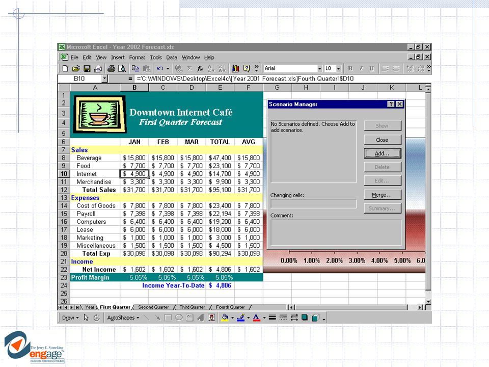The image size is (489, 367).
Task: Open the Font Color dropdown arrow
Action: click(x=264, y=318)
